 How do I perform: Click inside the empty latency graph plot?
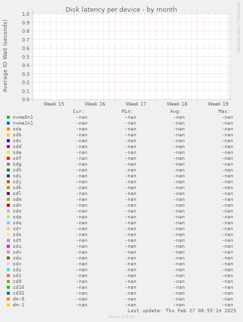pyautogui.click(x=131, y=57)
